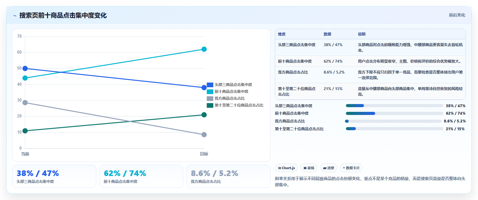The width and height of the screenshot is (478, 200).
Task: Click the 数据 column header
Action: [327, 34]
